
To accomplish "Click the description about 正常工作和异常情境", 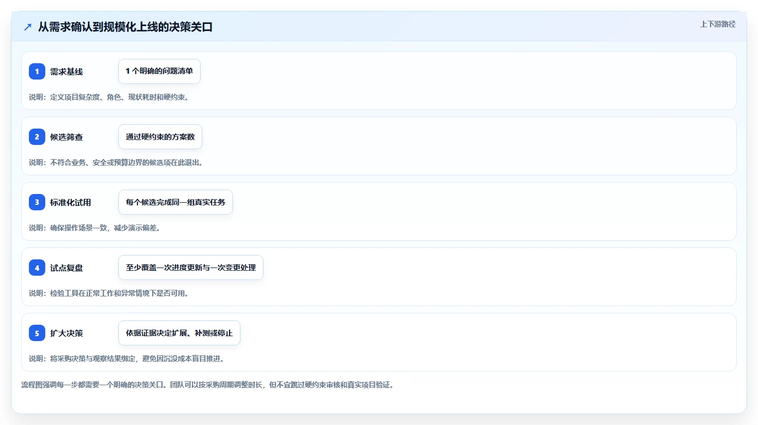I will pyautogui.click(x=109, y=293).
